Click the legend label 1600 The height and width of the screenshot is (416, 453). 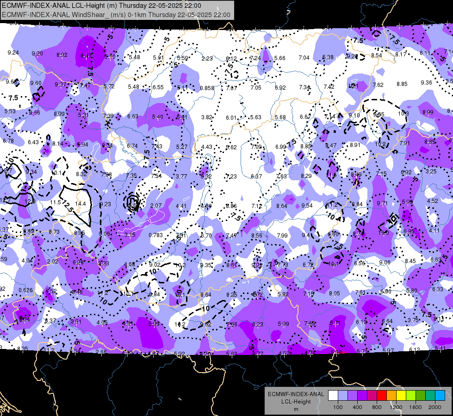coord(416,407)
